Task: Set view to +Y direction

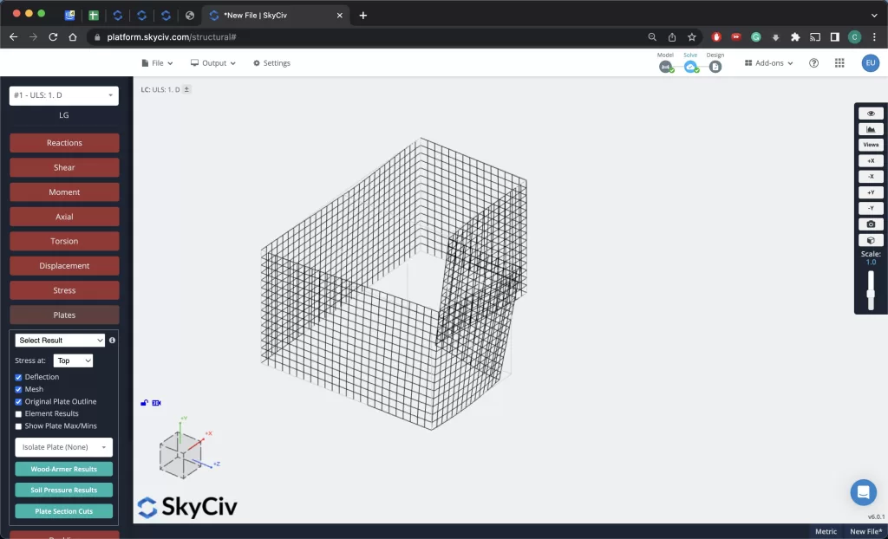Action: tap(871, 192)
